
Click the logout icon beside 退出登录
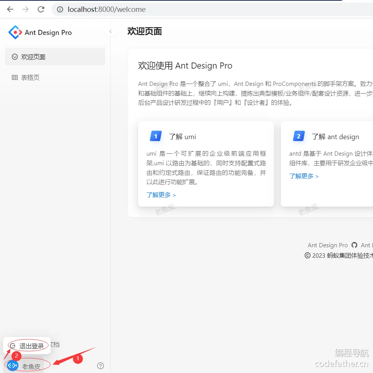click(x=13, y=346)
